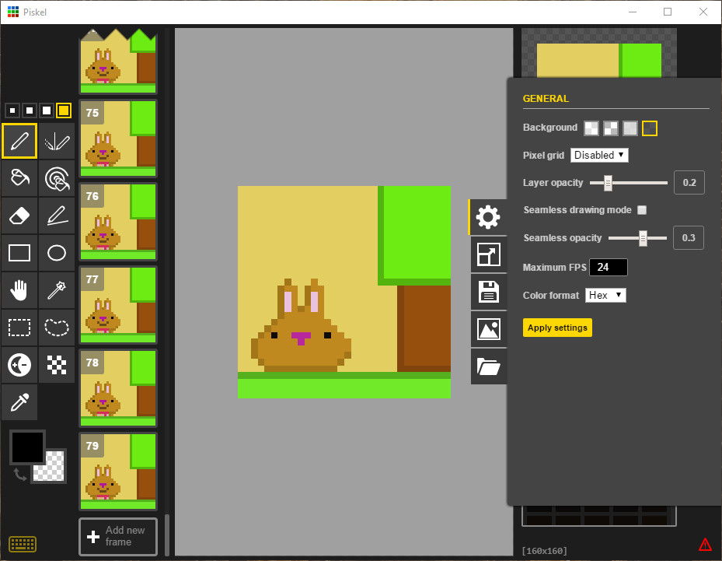The image size is (722, 561).
Task: Open the Pixel grid dropdown
Action: 599,156
